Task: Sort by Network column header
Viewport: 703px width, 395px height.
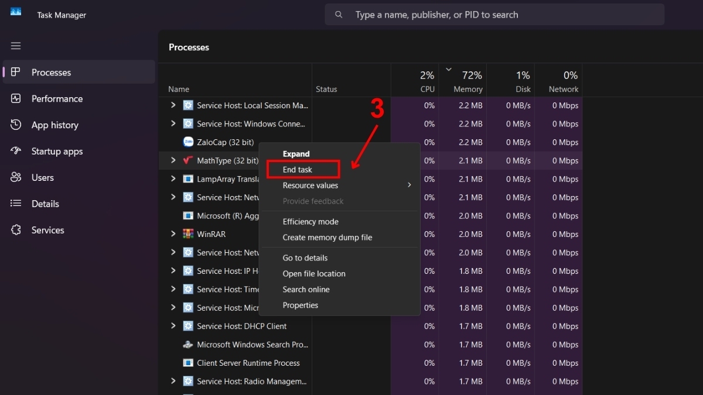Action: tap(558, 80)
